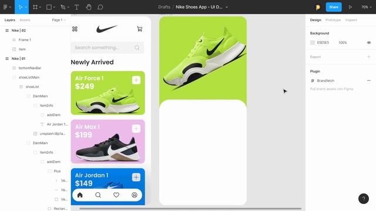Select the Air Jordan 1 text layer

pyautogui.click(x=58, y=124)
